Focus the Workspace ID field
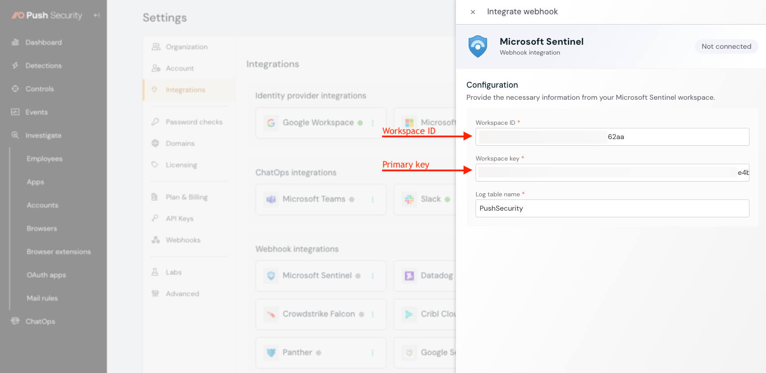The height and width of the screenshot is (373, 766). [612, 137]
